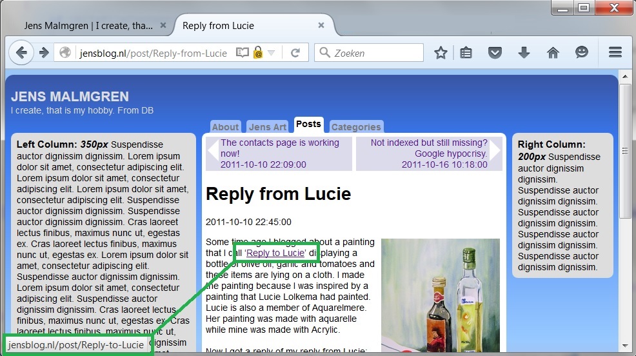
Task: Click the olive oil bottles painting image
Action: [441, 295]
